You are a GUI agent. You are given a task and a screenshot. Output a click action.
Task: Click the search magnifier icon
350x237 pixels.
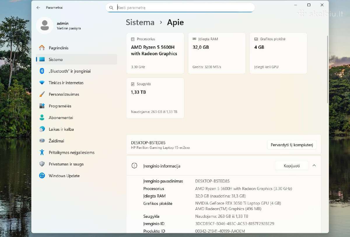click(111, 8)
